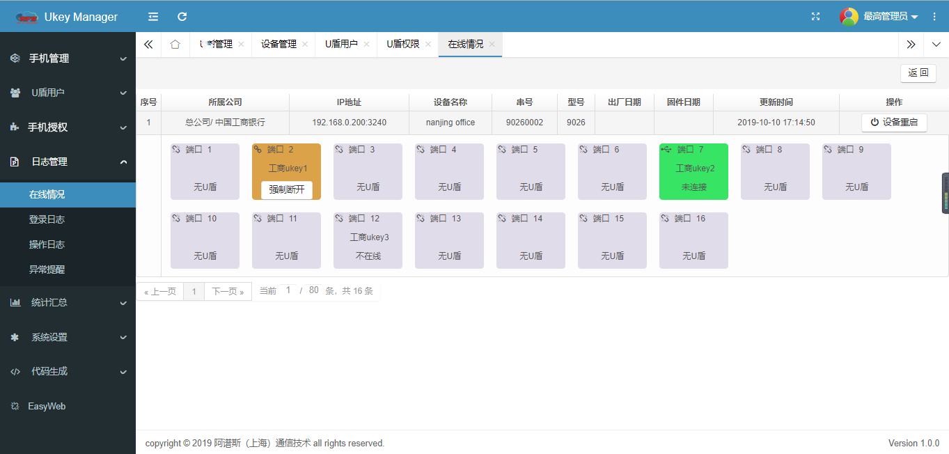
Task: Click the serial number 90260002 cell
Action: pos(525,123)
